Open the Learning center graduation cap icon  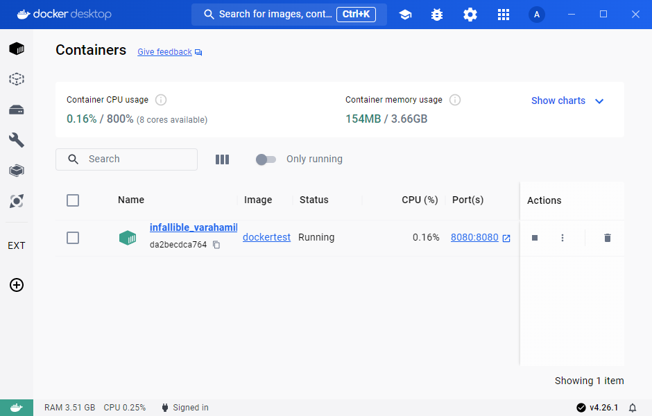[x=405, y=15]
